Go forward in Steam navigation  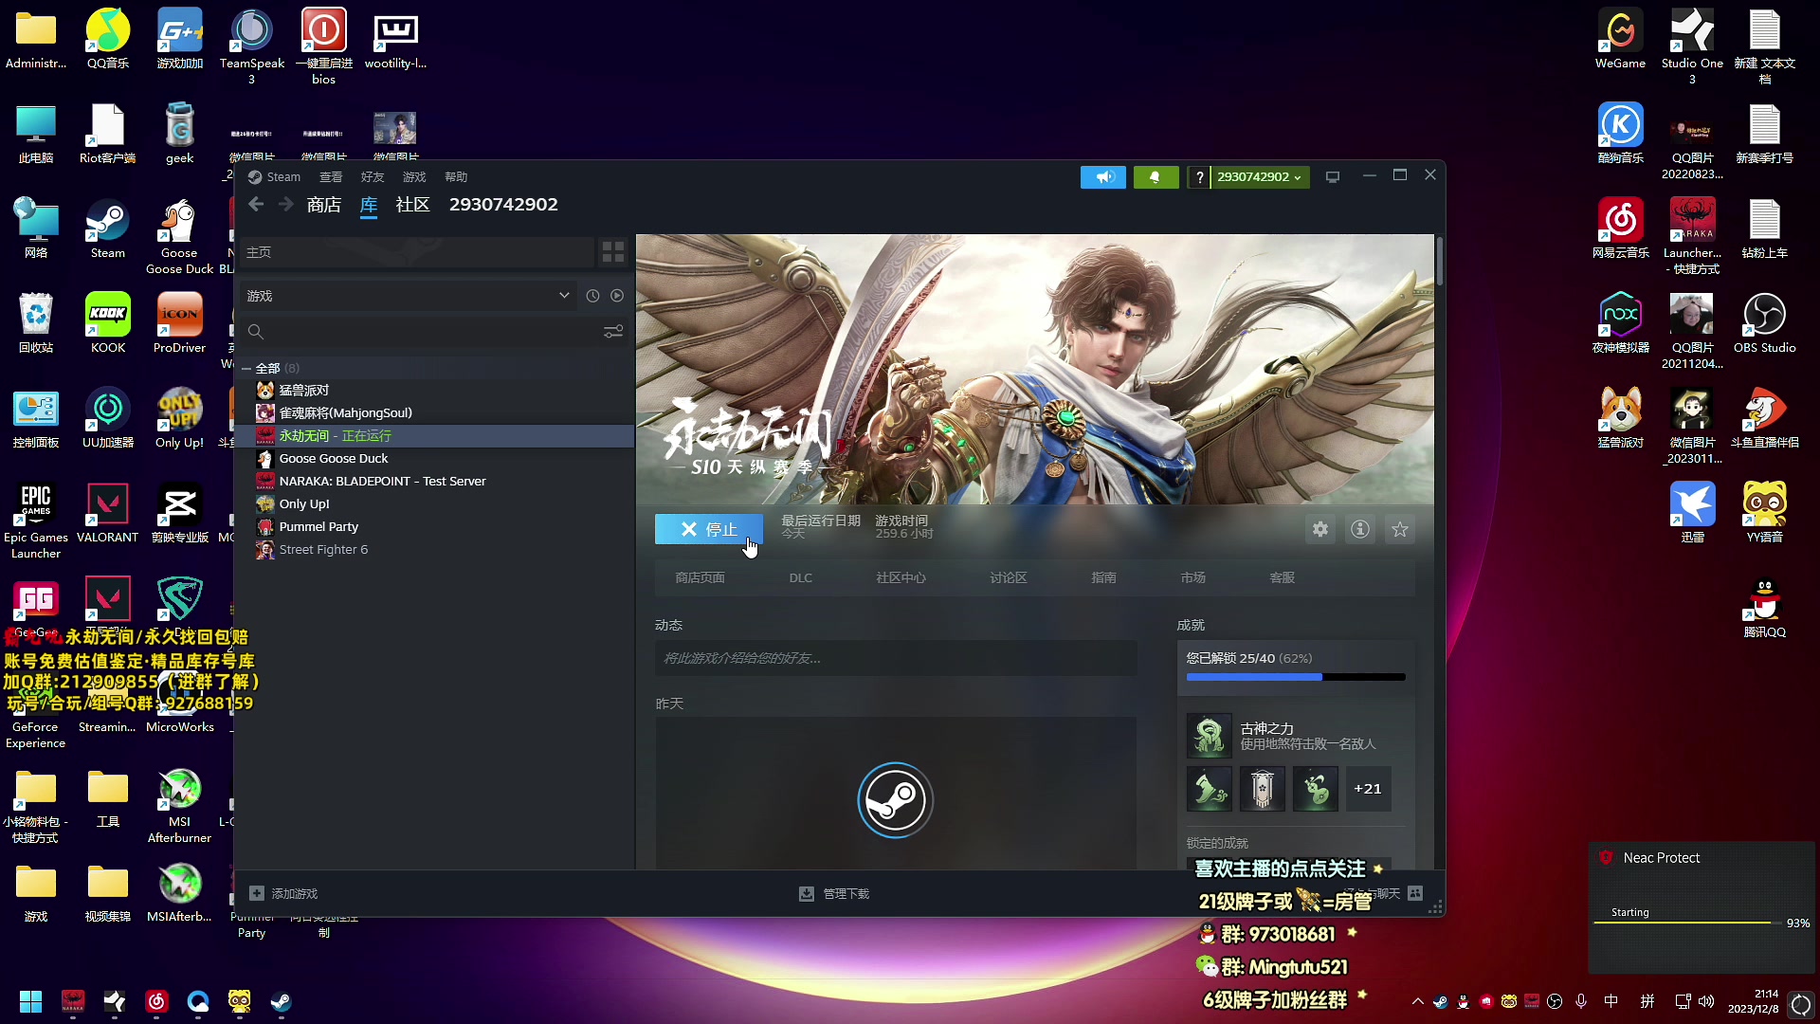285,205
